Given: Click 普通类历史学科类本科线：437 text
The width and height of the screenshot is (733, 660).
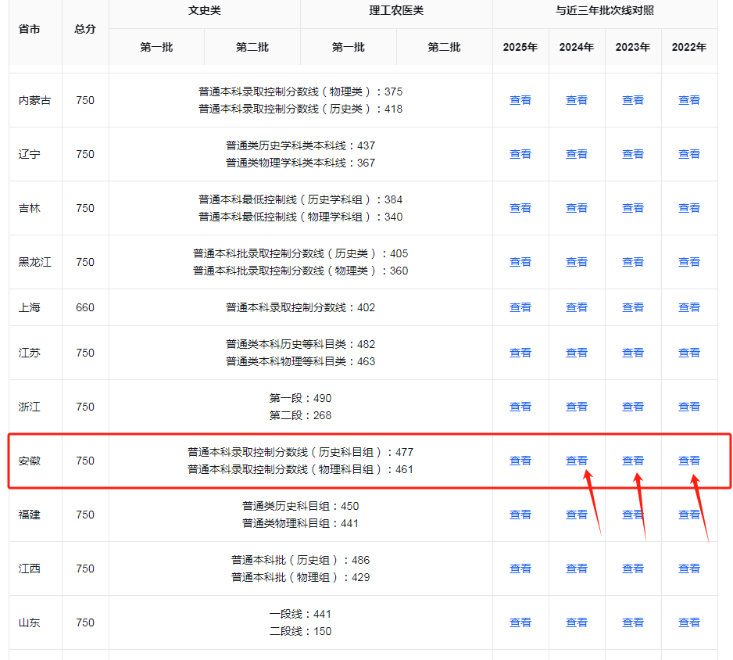Looking at the screenshot, I should pos(301,145).
